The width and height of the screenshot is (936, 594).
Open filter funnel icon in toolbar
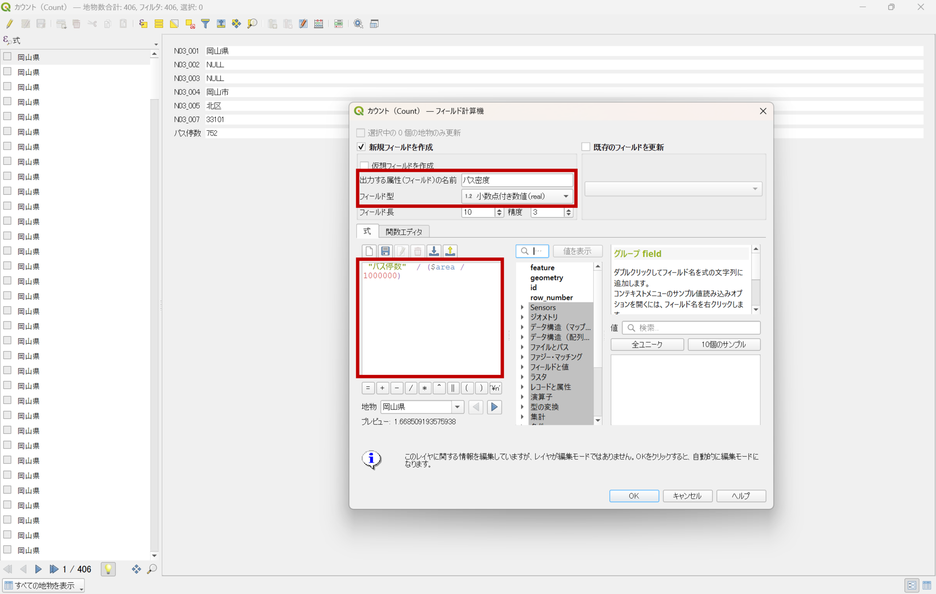[x=205, y=24]
